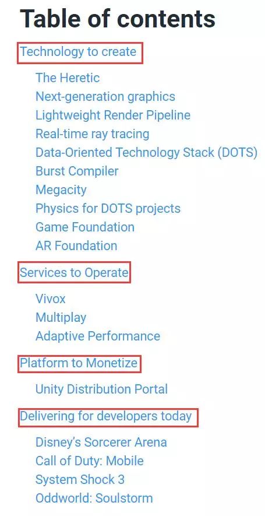The image size is (265, 516).
Task: Jump to the Vivox section
Action: pyautogui.click(x=50, y=299)
